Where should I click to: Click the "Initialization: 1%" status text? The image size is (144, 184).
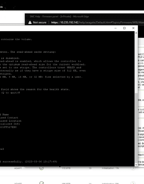[110, 168]
